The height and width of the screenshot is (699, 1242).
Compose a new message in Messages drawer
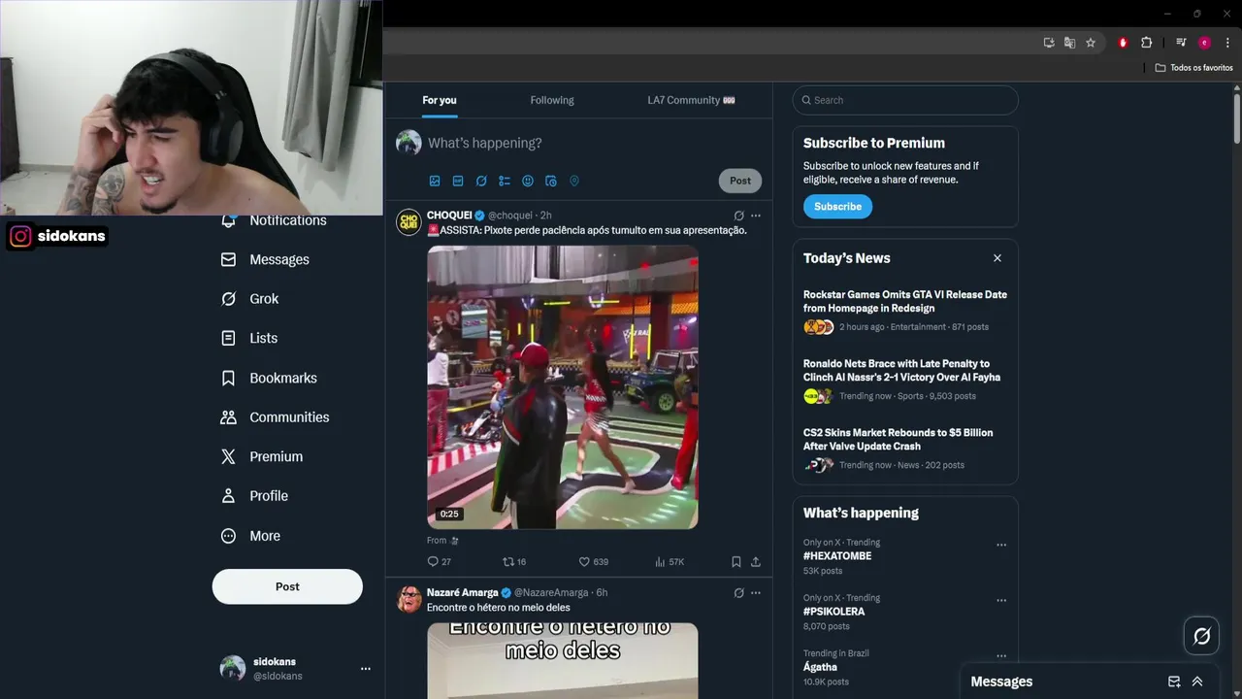[x=1174, y=682]
